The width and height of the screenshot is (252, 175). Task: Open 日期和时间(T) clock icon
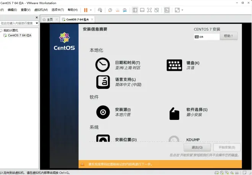[x=103, y=65]
